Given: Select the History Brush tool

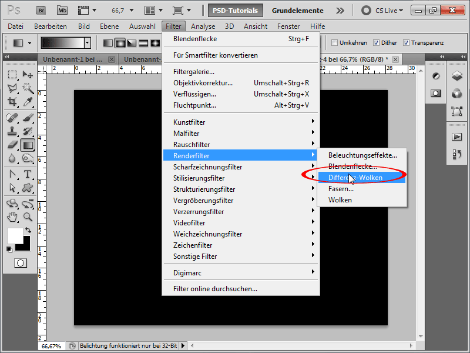Looking at the screenshot, I should [x=28, y=131].
